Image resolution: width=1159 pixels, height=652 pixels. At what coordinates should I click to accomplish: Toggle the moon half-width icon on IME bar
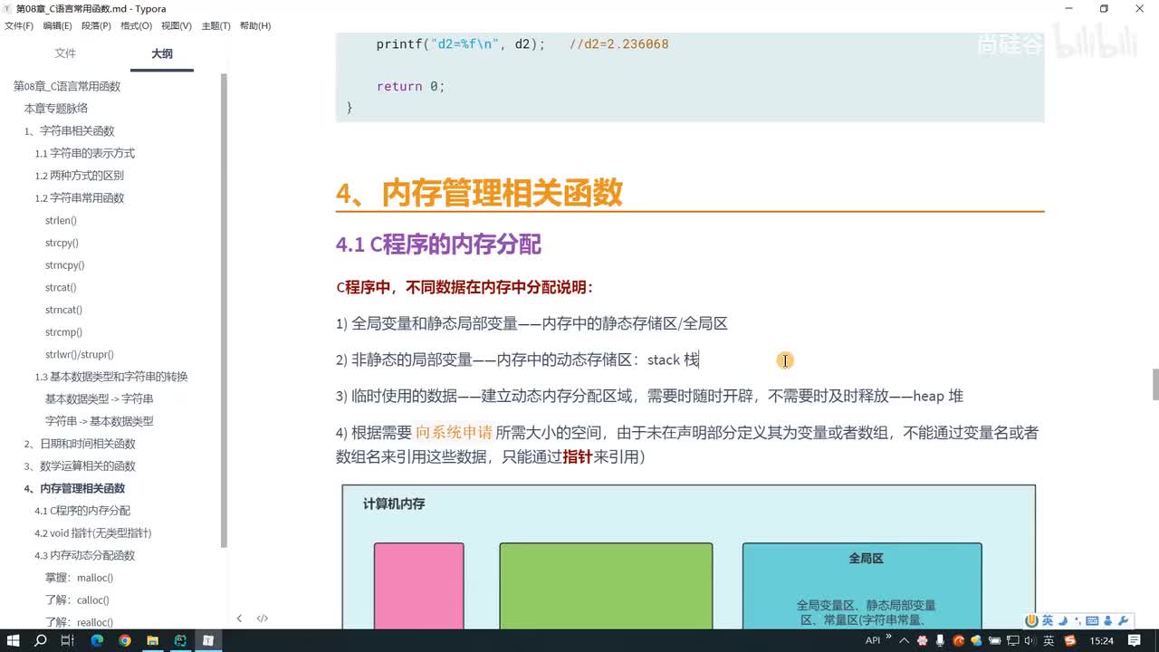coord(1063,620)
